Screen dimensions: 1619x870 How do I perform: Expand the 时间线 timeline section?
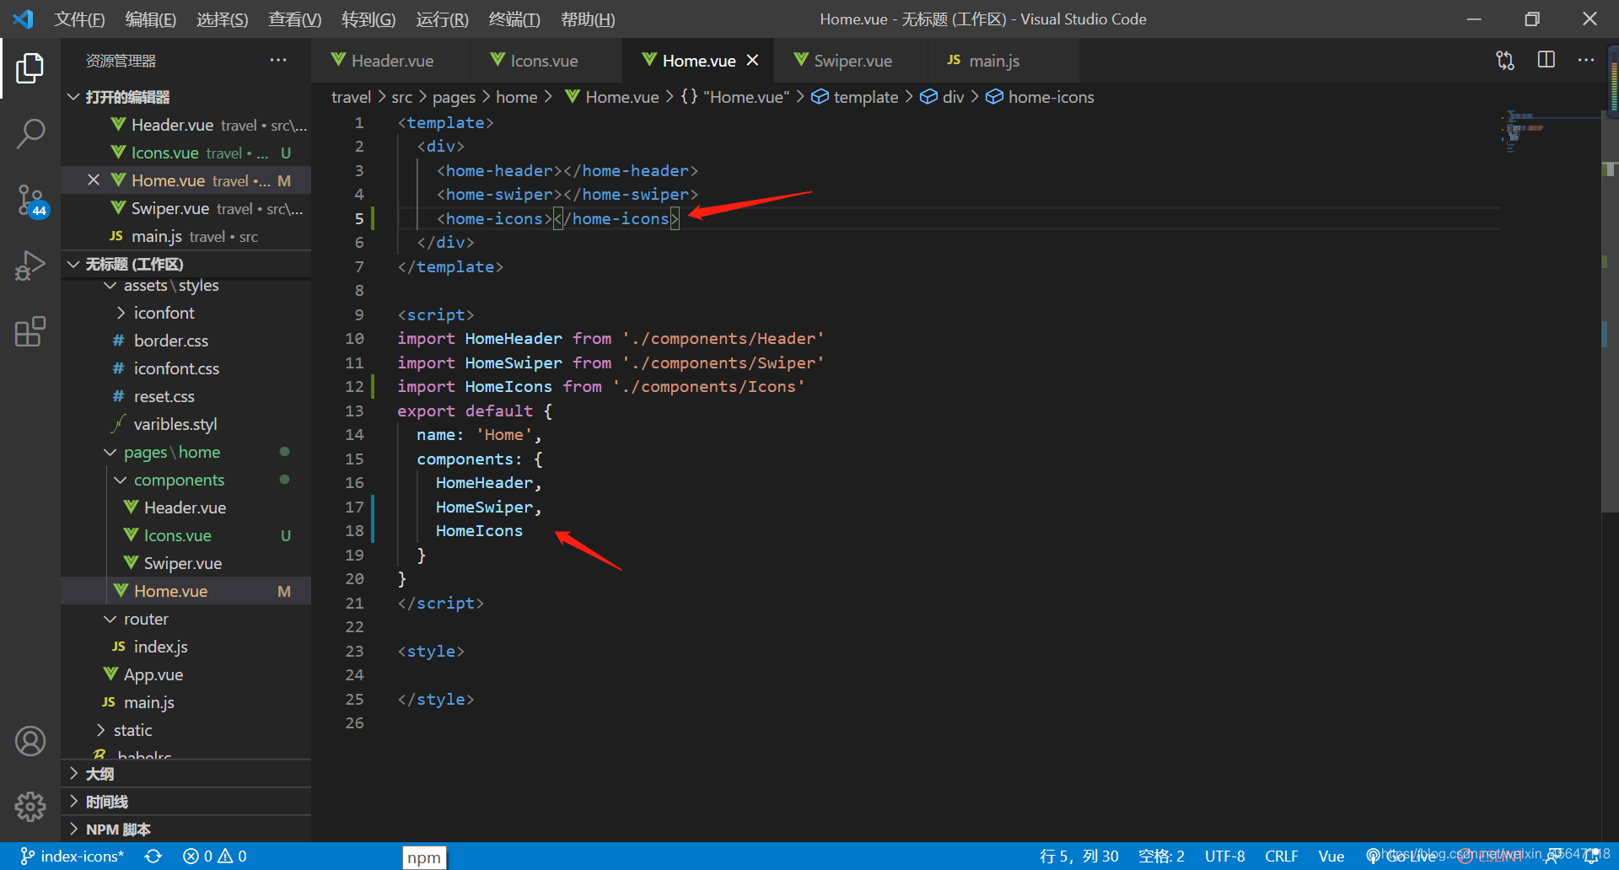186,802
